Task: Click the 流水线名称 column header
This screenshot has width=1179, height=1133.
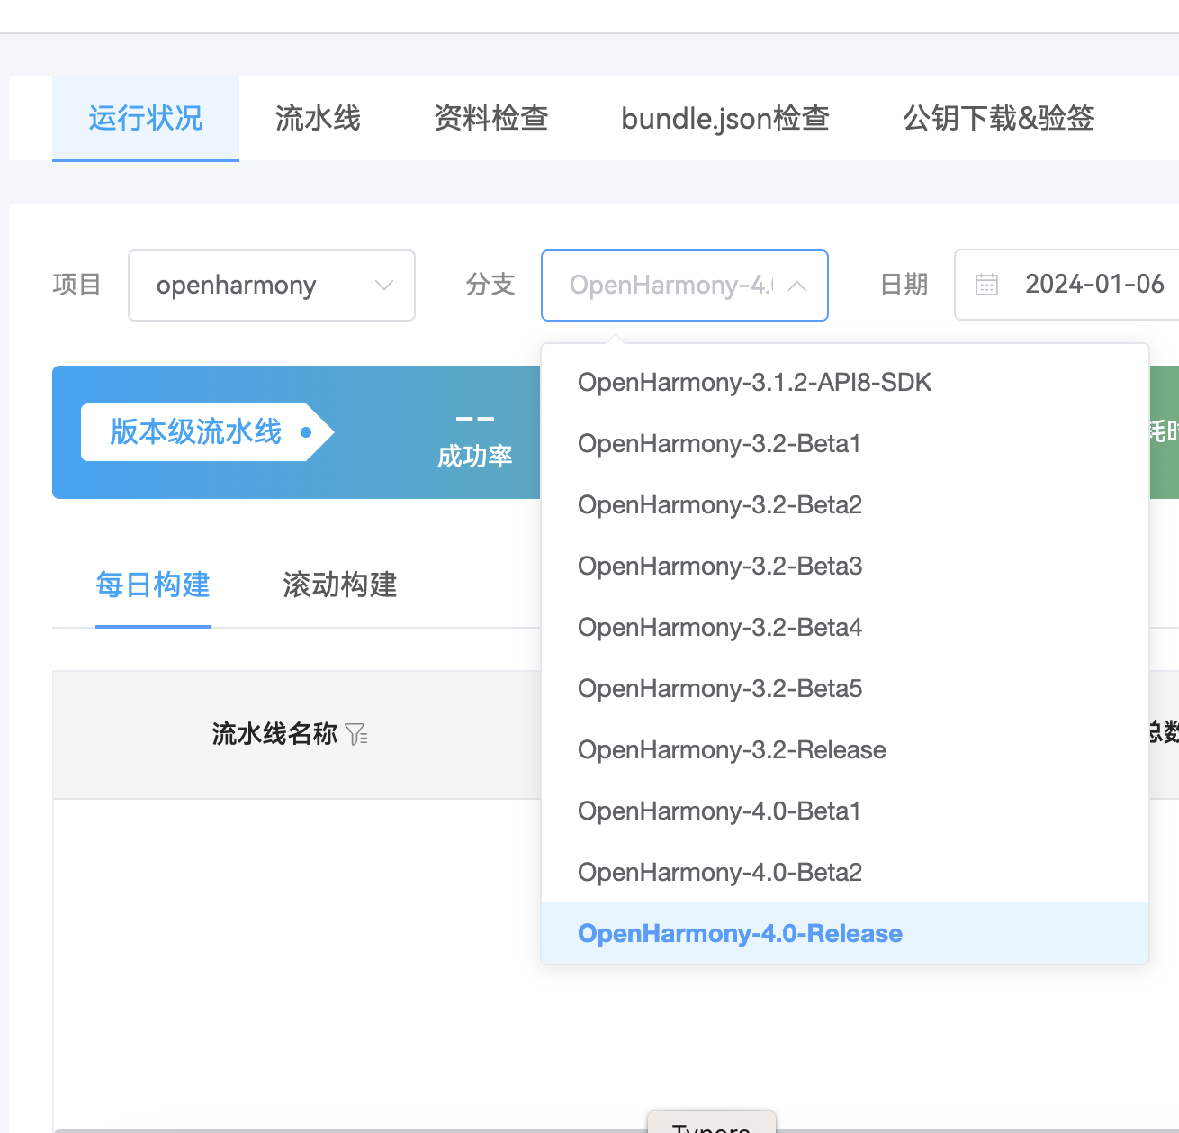Action: 274,734
